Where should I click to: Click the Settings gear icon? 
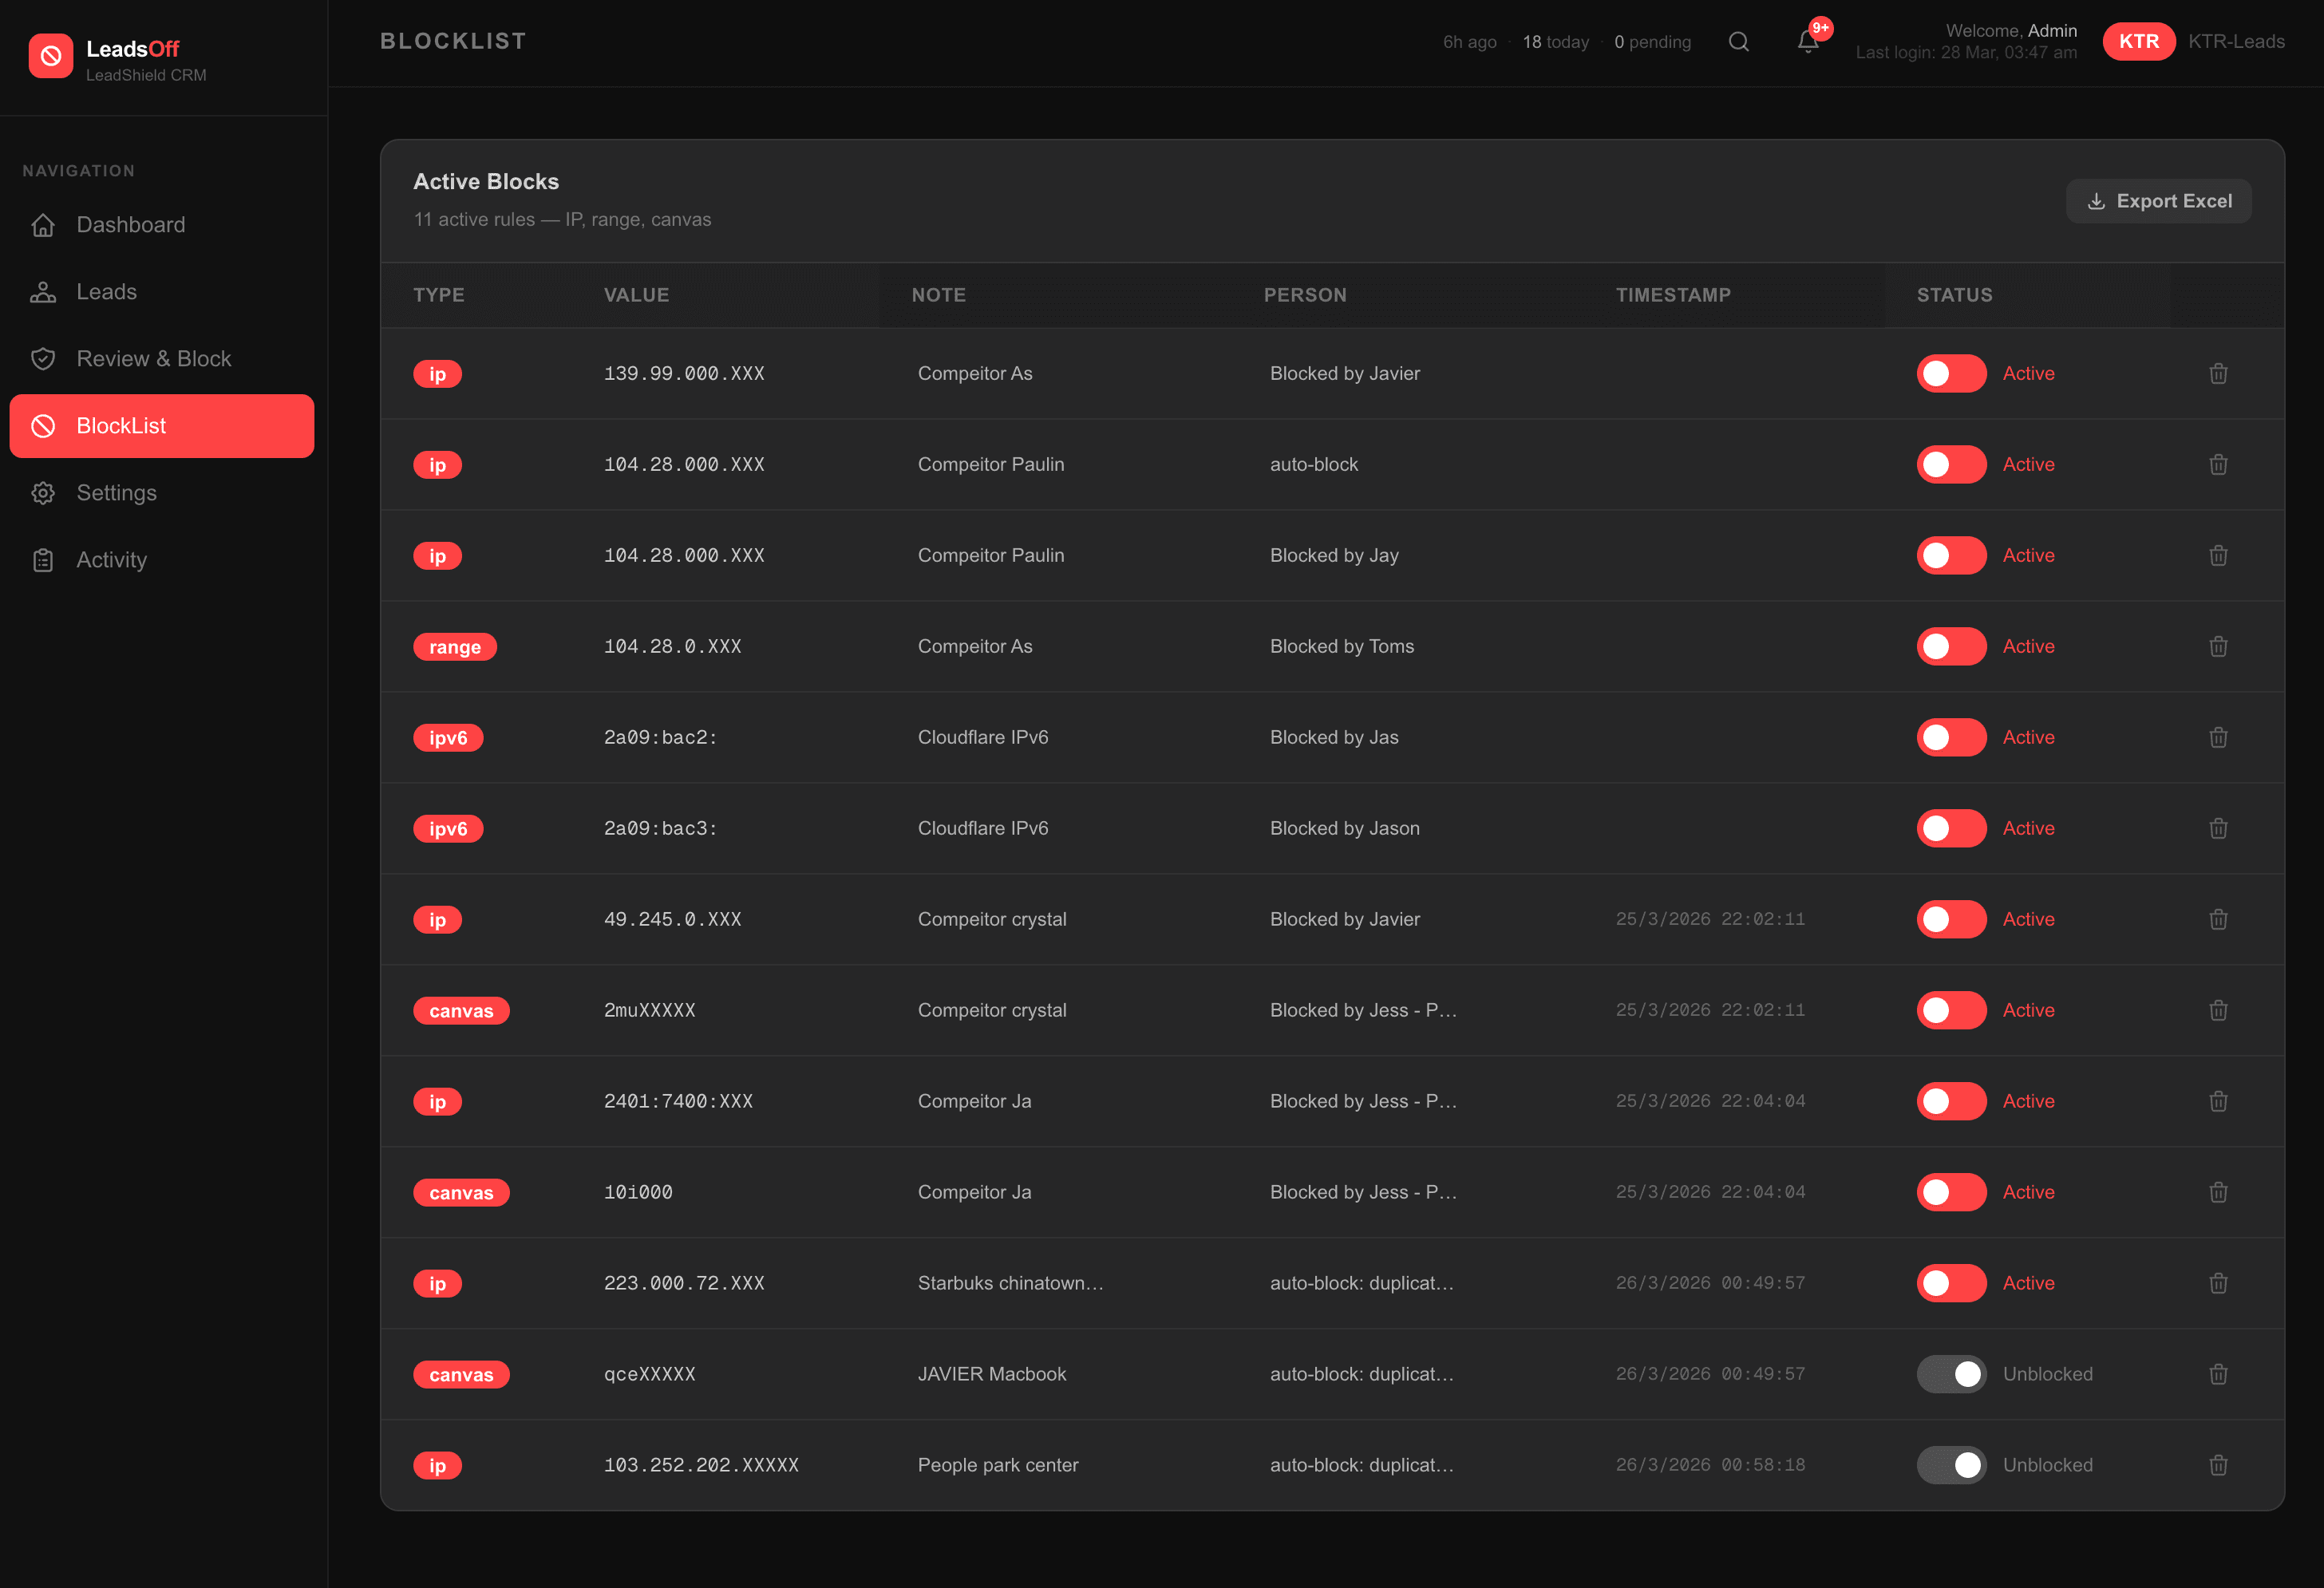click(43, 493)
